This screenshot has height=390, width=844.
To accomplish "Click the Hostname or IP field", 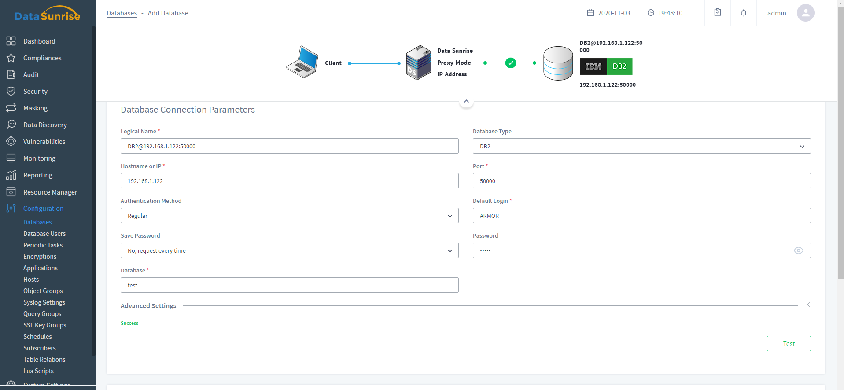I will (x=289, y=181).
